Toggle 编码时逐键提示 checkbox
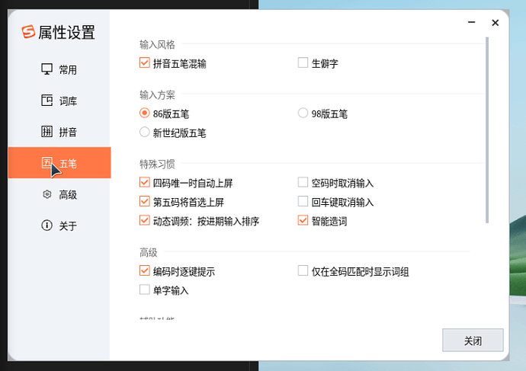The height and width of the screenshot is (371, 526). pos(145,270)
